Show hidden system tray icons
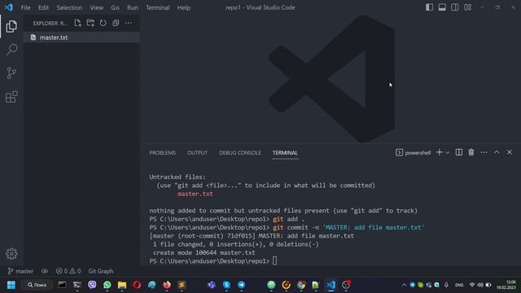 click(404, 285)
